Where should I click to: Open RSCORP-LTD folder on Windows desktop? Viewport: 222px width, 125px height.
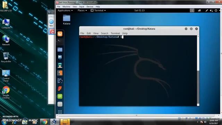click(x=6, y=6)
